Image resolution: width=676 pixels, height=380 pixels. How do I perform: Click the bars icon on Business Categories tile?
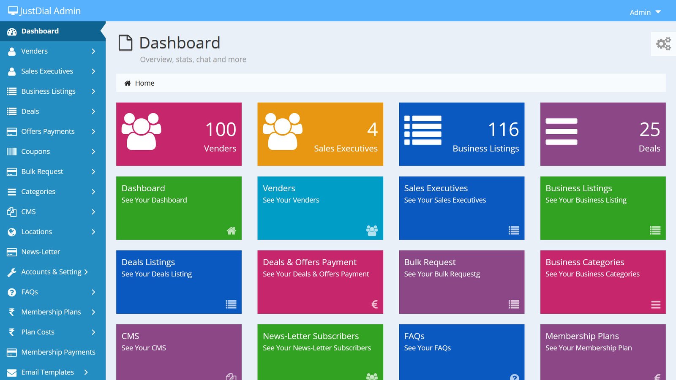656,304
